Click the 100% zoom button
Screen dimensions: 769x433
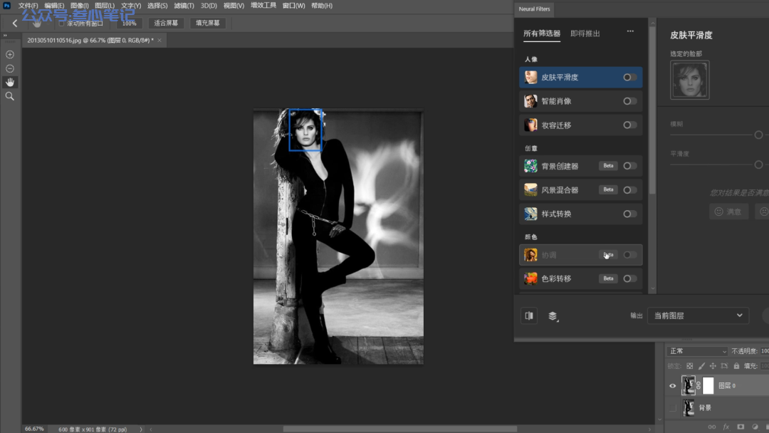click(x=130, y=23)
